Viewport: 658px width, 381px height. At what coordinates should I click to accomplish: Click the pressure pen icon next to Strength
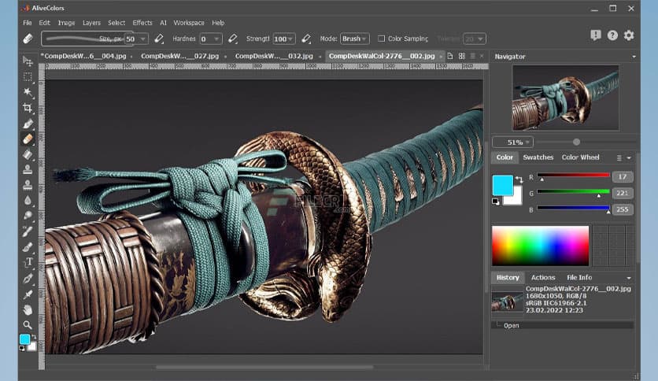(307, 39)
